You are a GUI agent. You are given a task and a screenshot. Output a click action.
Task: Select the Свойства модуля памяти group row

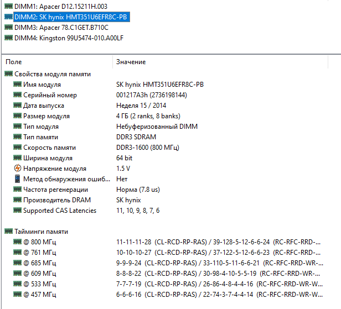click(53, 74)
